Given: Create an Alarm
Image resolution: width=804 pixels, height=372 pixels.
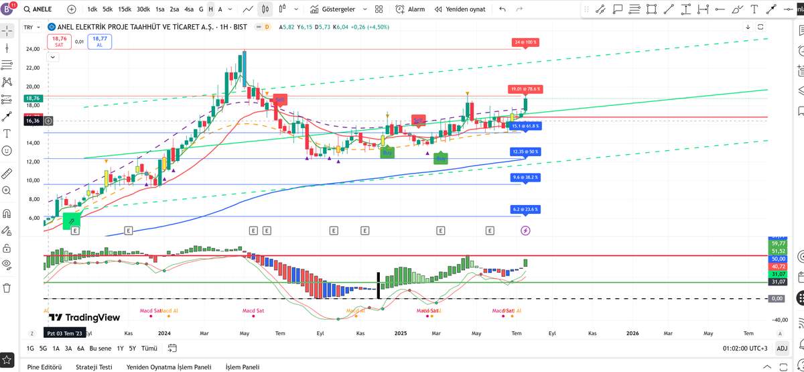Looking at the screenshot, I should pos(410,9).
